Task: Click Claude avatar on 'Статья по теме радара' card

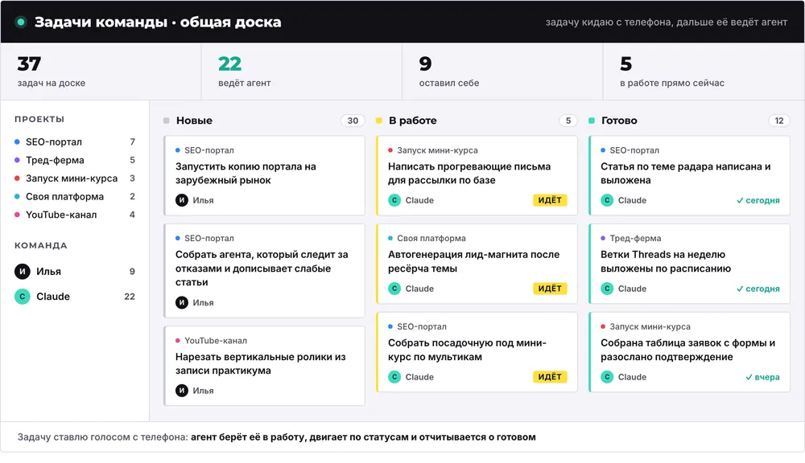Action: point(607,200)
